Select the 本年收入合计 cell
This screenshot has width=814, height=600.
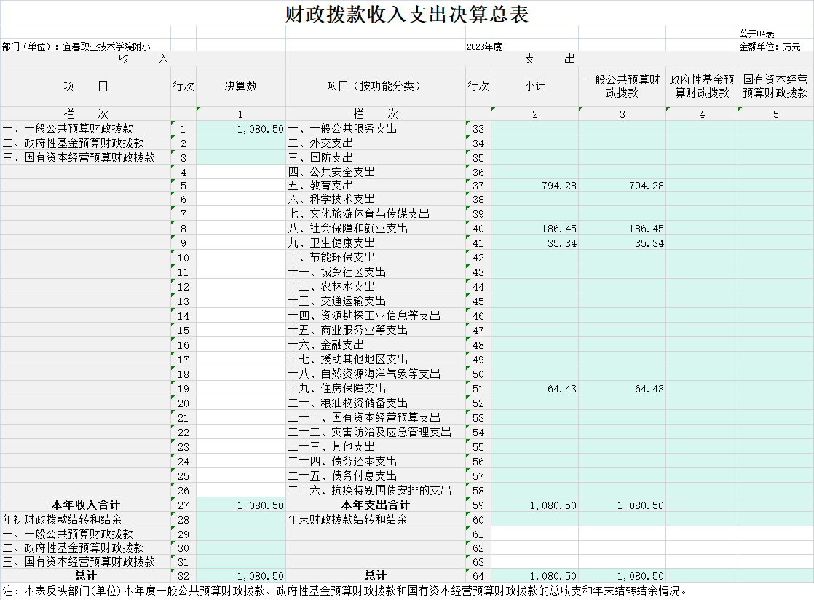click(85, 505)
